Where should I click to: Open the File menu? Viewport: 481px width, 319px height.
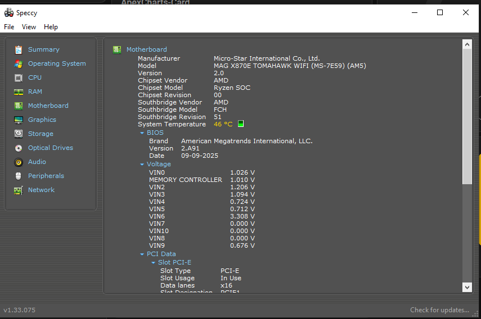click(x=9, y=27)
